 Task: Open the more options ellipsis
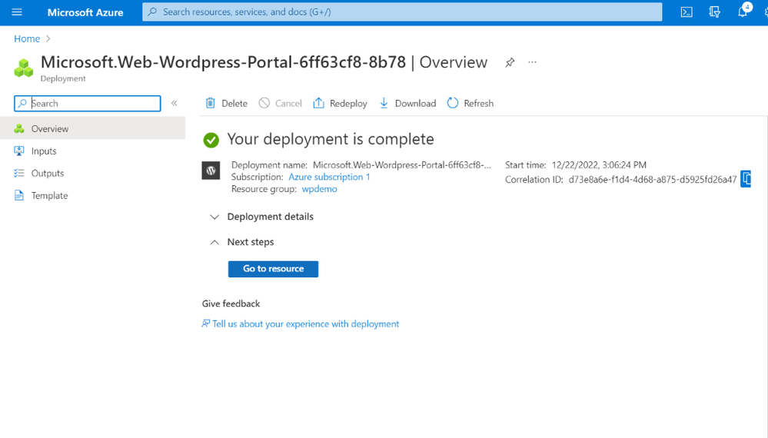(x=533, y=62)
